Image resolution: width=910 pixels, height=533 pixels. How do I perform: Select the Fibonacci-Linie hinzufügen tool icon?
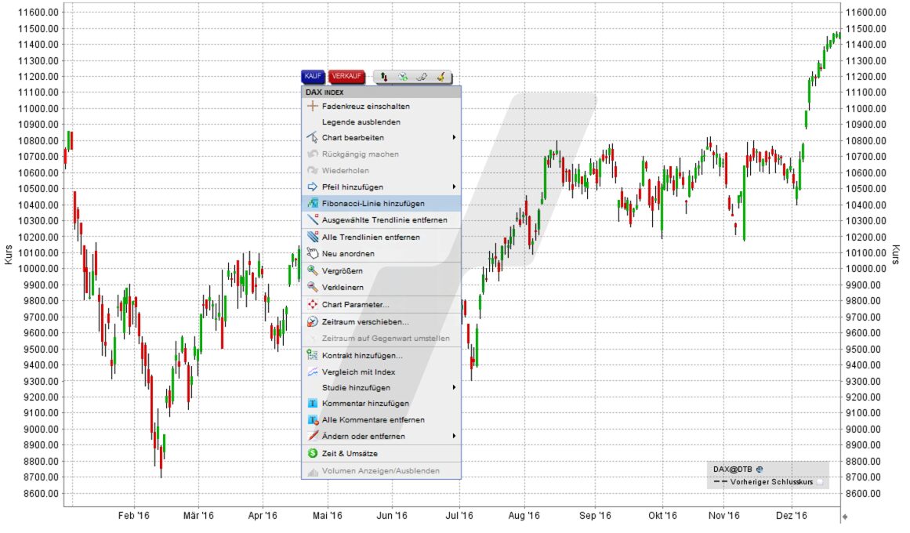click(x=312, y=203)
